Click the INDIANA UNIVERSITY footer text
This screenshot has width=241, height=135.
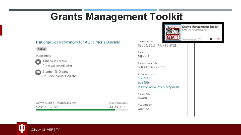click(x=44, y=130)
